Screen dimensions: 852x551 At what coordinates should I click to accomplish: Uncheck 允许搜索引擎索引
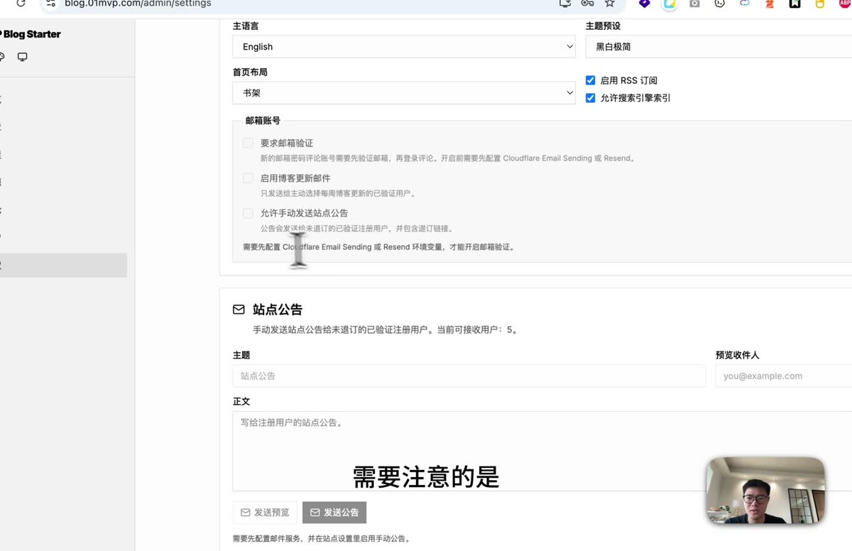coord(590,98)
